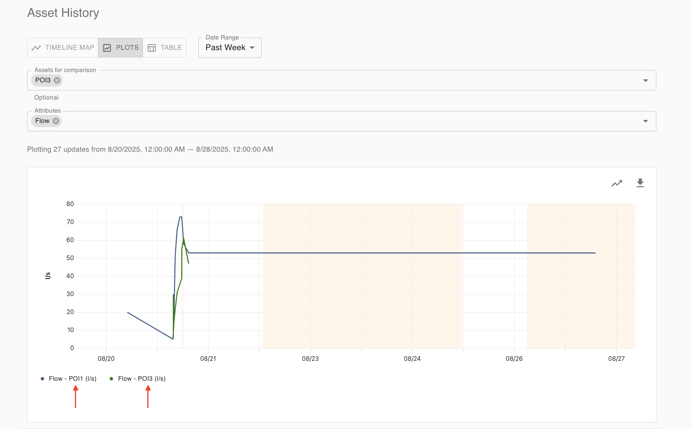
Task: Open the Date Range dropdown
Action: (230, 47)
